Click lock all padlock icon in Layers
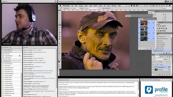Image resolution: width=173 pixels, height=97 pixels. 161,62
